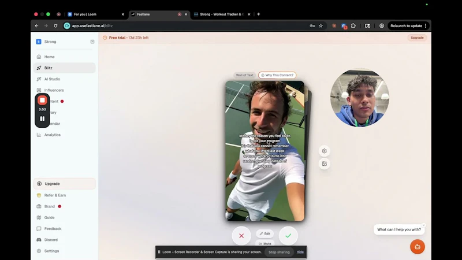The image size is (462, 260).
Task: Click the Analytics bar chart icon
Action: point(39,135)
